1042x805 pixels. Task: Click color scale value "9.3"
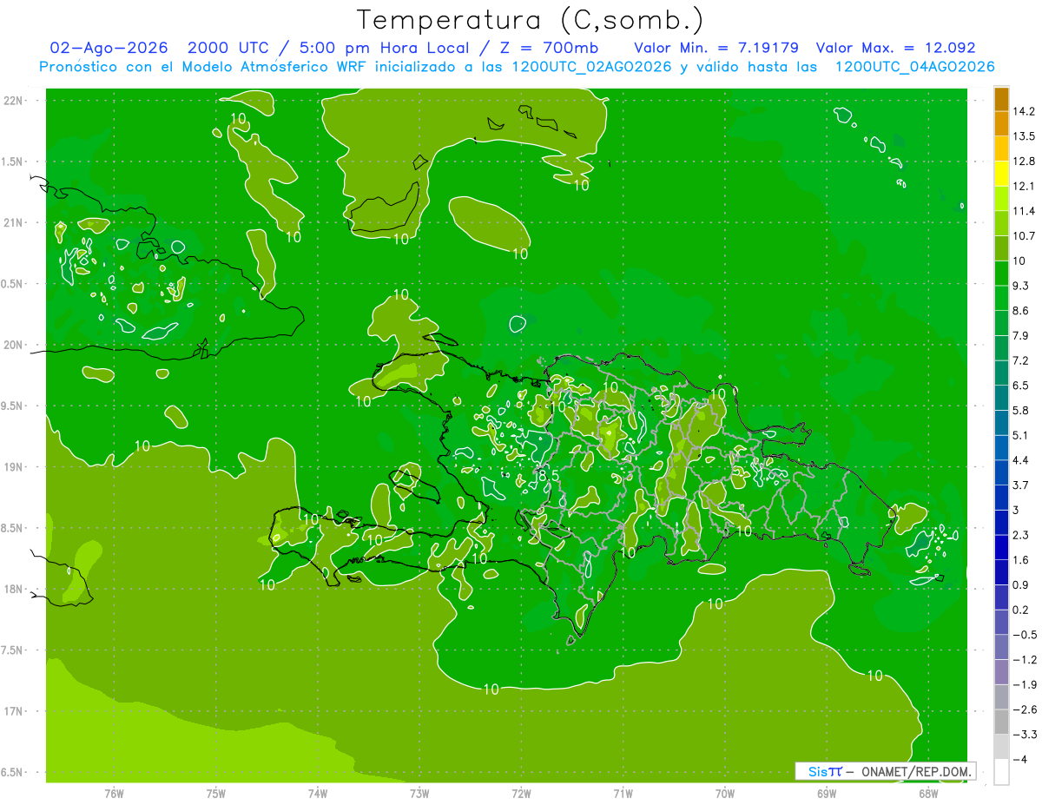point(1020,286)
